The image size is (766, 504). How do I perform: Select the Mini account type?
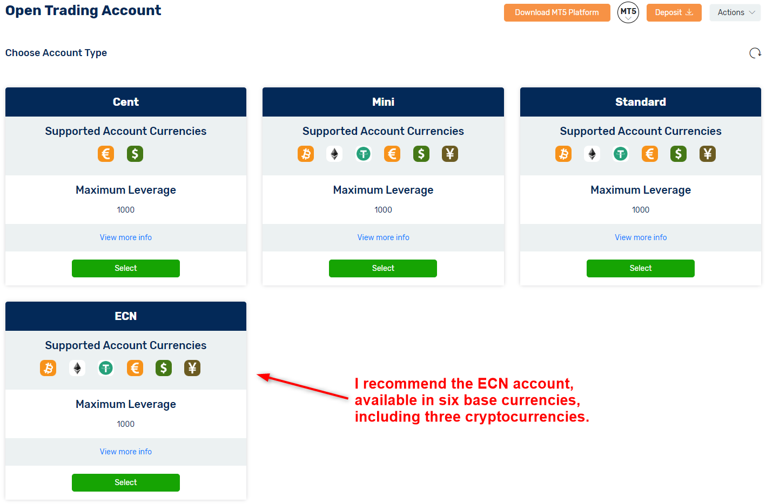[383, 268]
